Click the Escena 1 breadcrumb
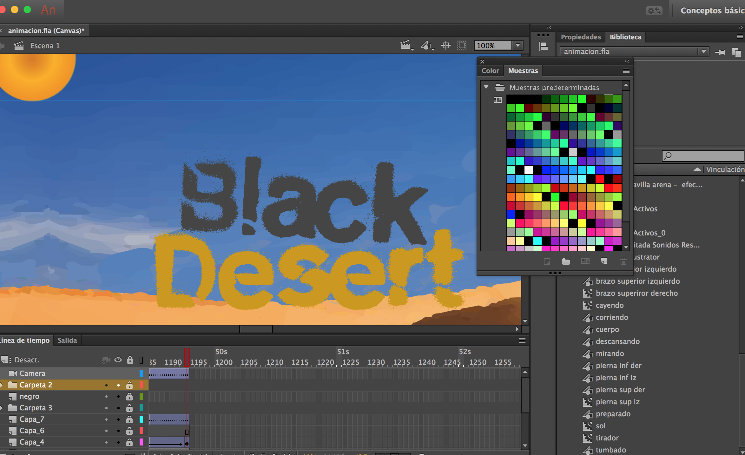Image resolution: width=745 pixels, height=455 pixels. point(45,46)
